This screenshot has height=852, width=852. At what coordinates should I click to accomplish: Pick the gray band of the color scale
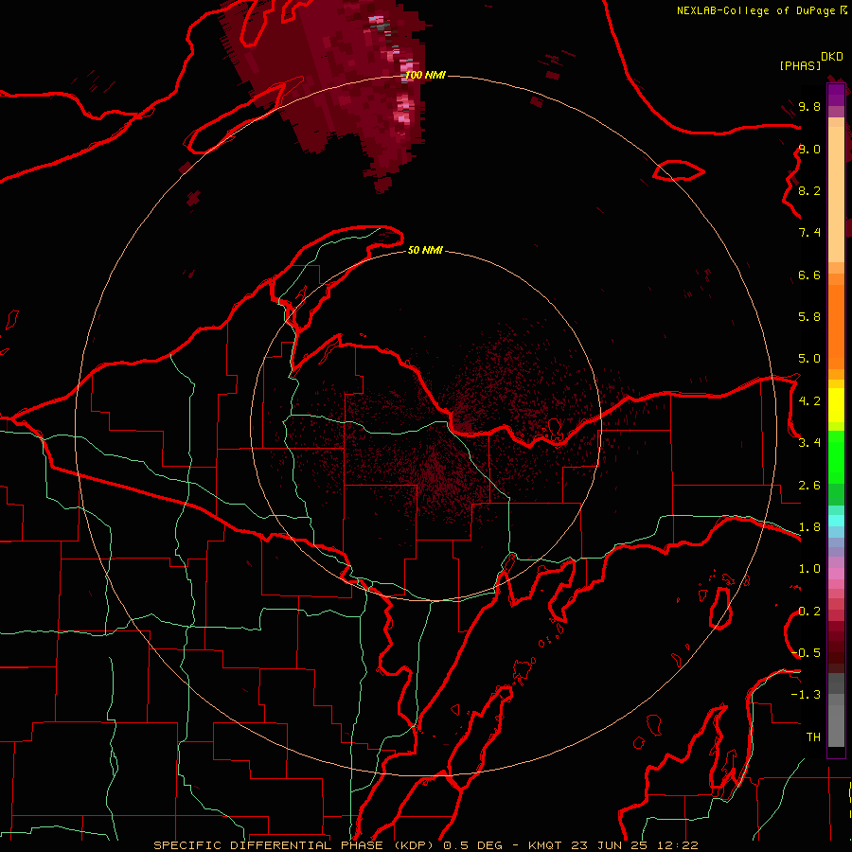[x=836, y=709]
